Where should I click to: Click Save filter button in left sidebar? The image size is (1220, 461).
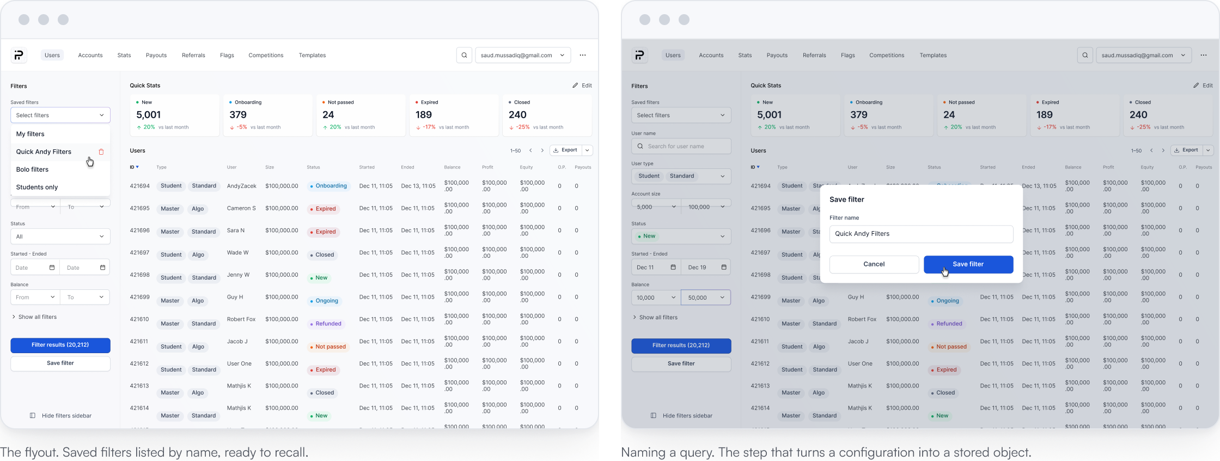pyautogui.click(x=60, y=363)
